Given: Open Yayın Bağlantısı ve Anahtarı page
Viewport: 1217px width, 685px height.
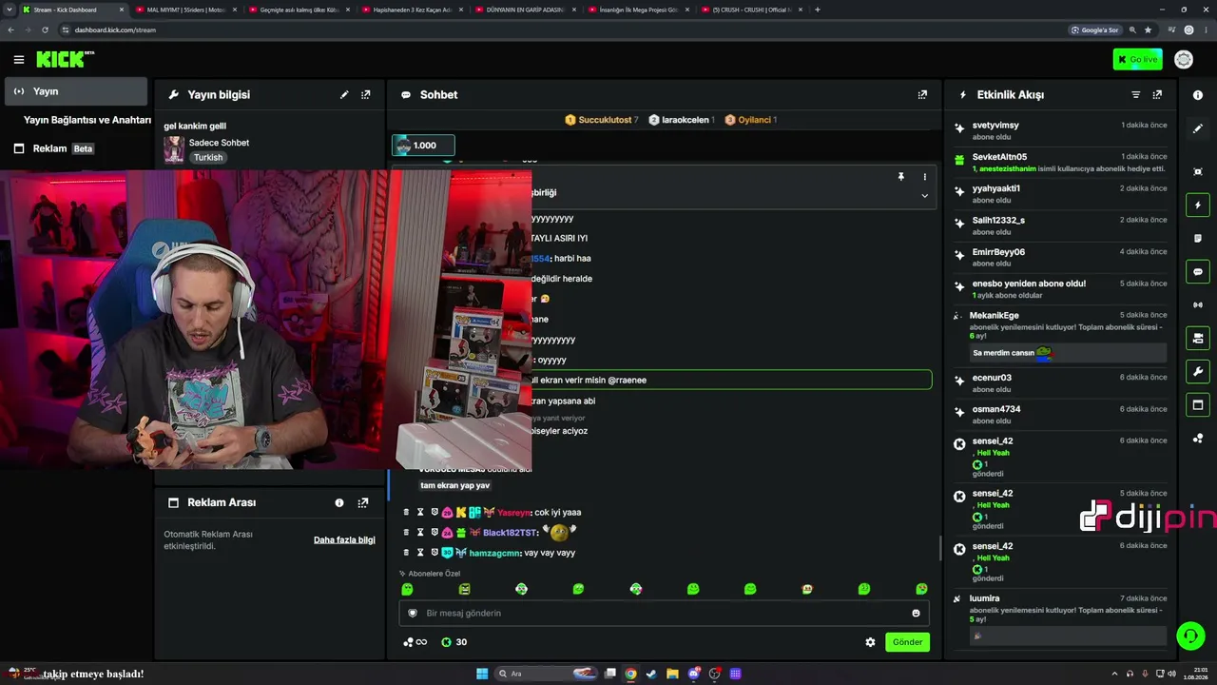Looking at the screenshot, I should pyautogui.click(x=87, y=120).
